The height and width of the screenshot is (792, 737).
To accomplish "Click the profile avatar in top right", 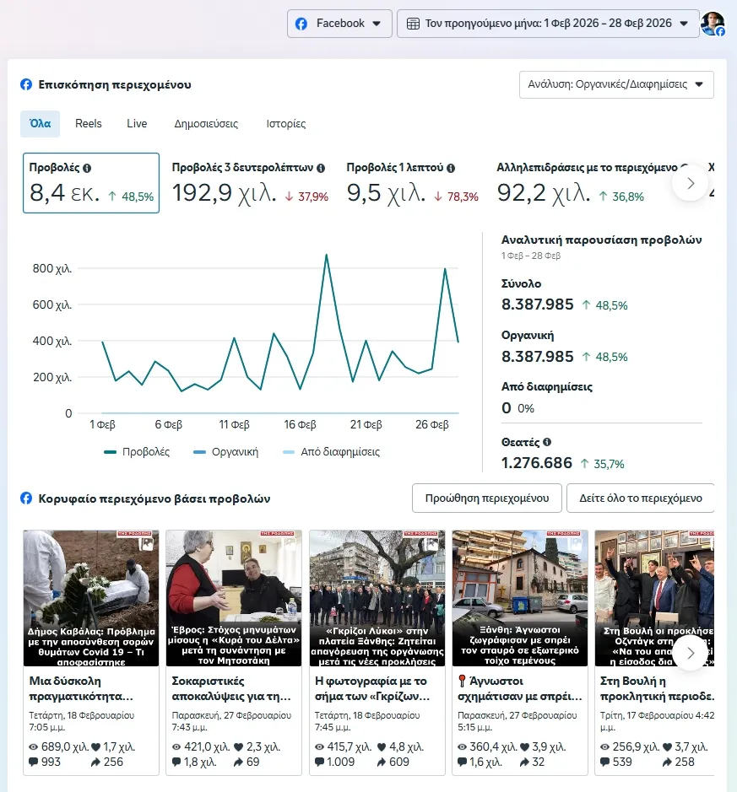I will [713, 24].
